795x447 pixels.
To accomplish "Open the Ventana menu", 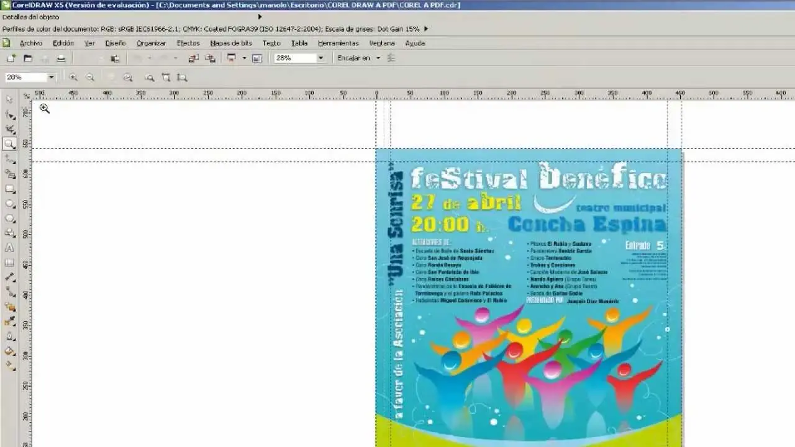I will pyautogui.click(x=382, y=43).
